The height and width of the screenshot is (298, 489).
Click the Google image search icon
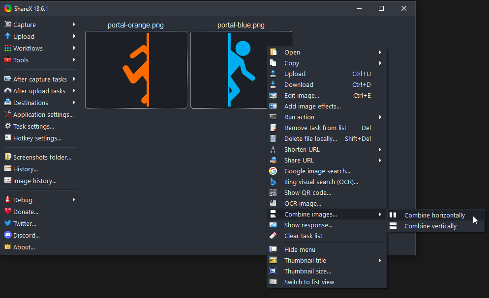point(273,171)
